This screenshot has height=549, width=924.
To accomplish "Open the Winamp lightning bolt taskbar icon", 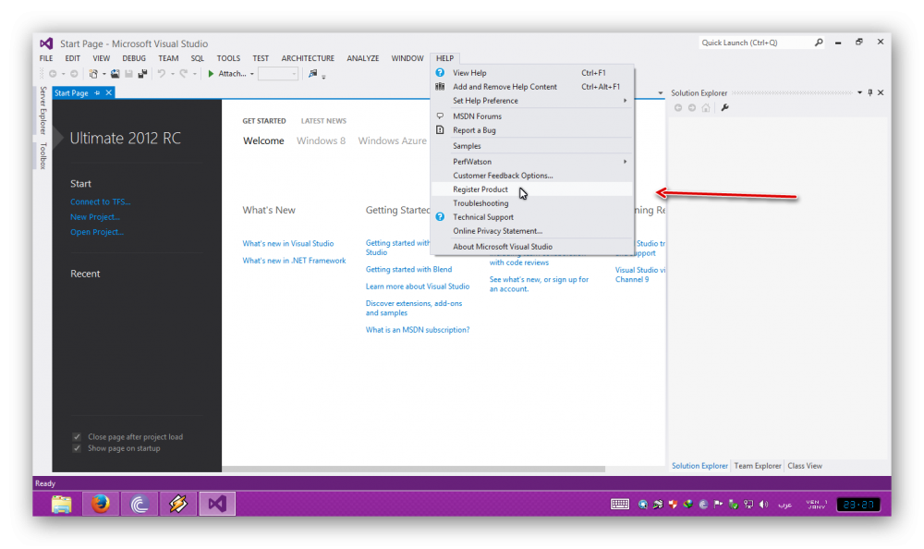I will tap(178, 505).
